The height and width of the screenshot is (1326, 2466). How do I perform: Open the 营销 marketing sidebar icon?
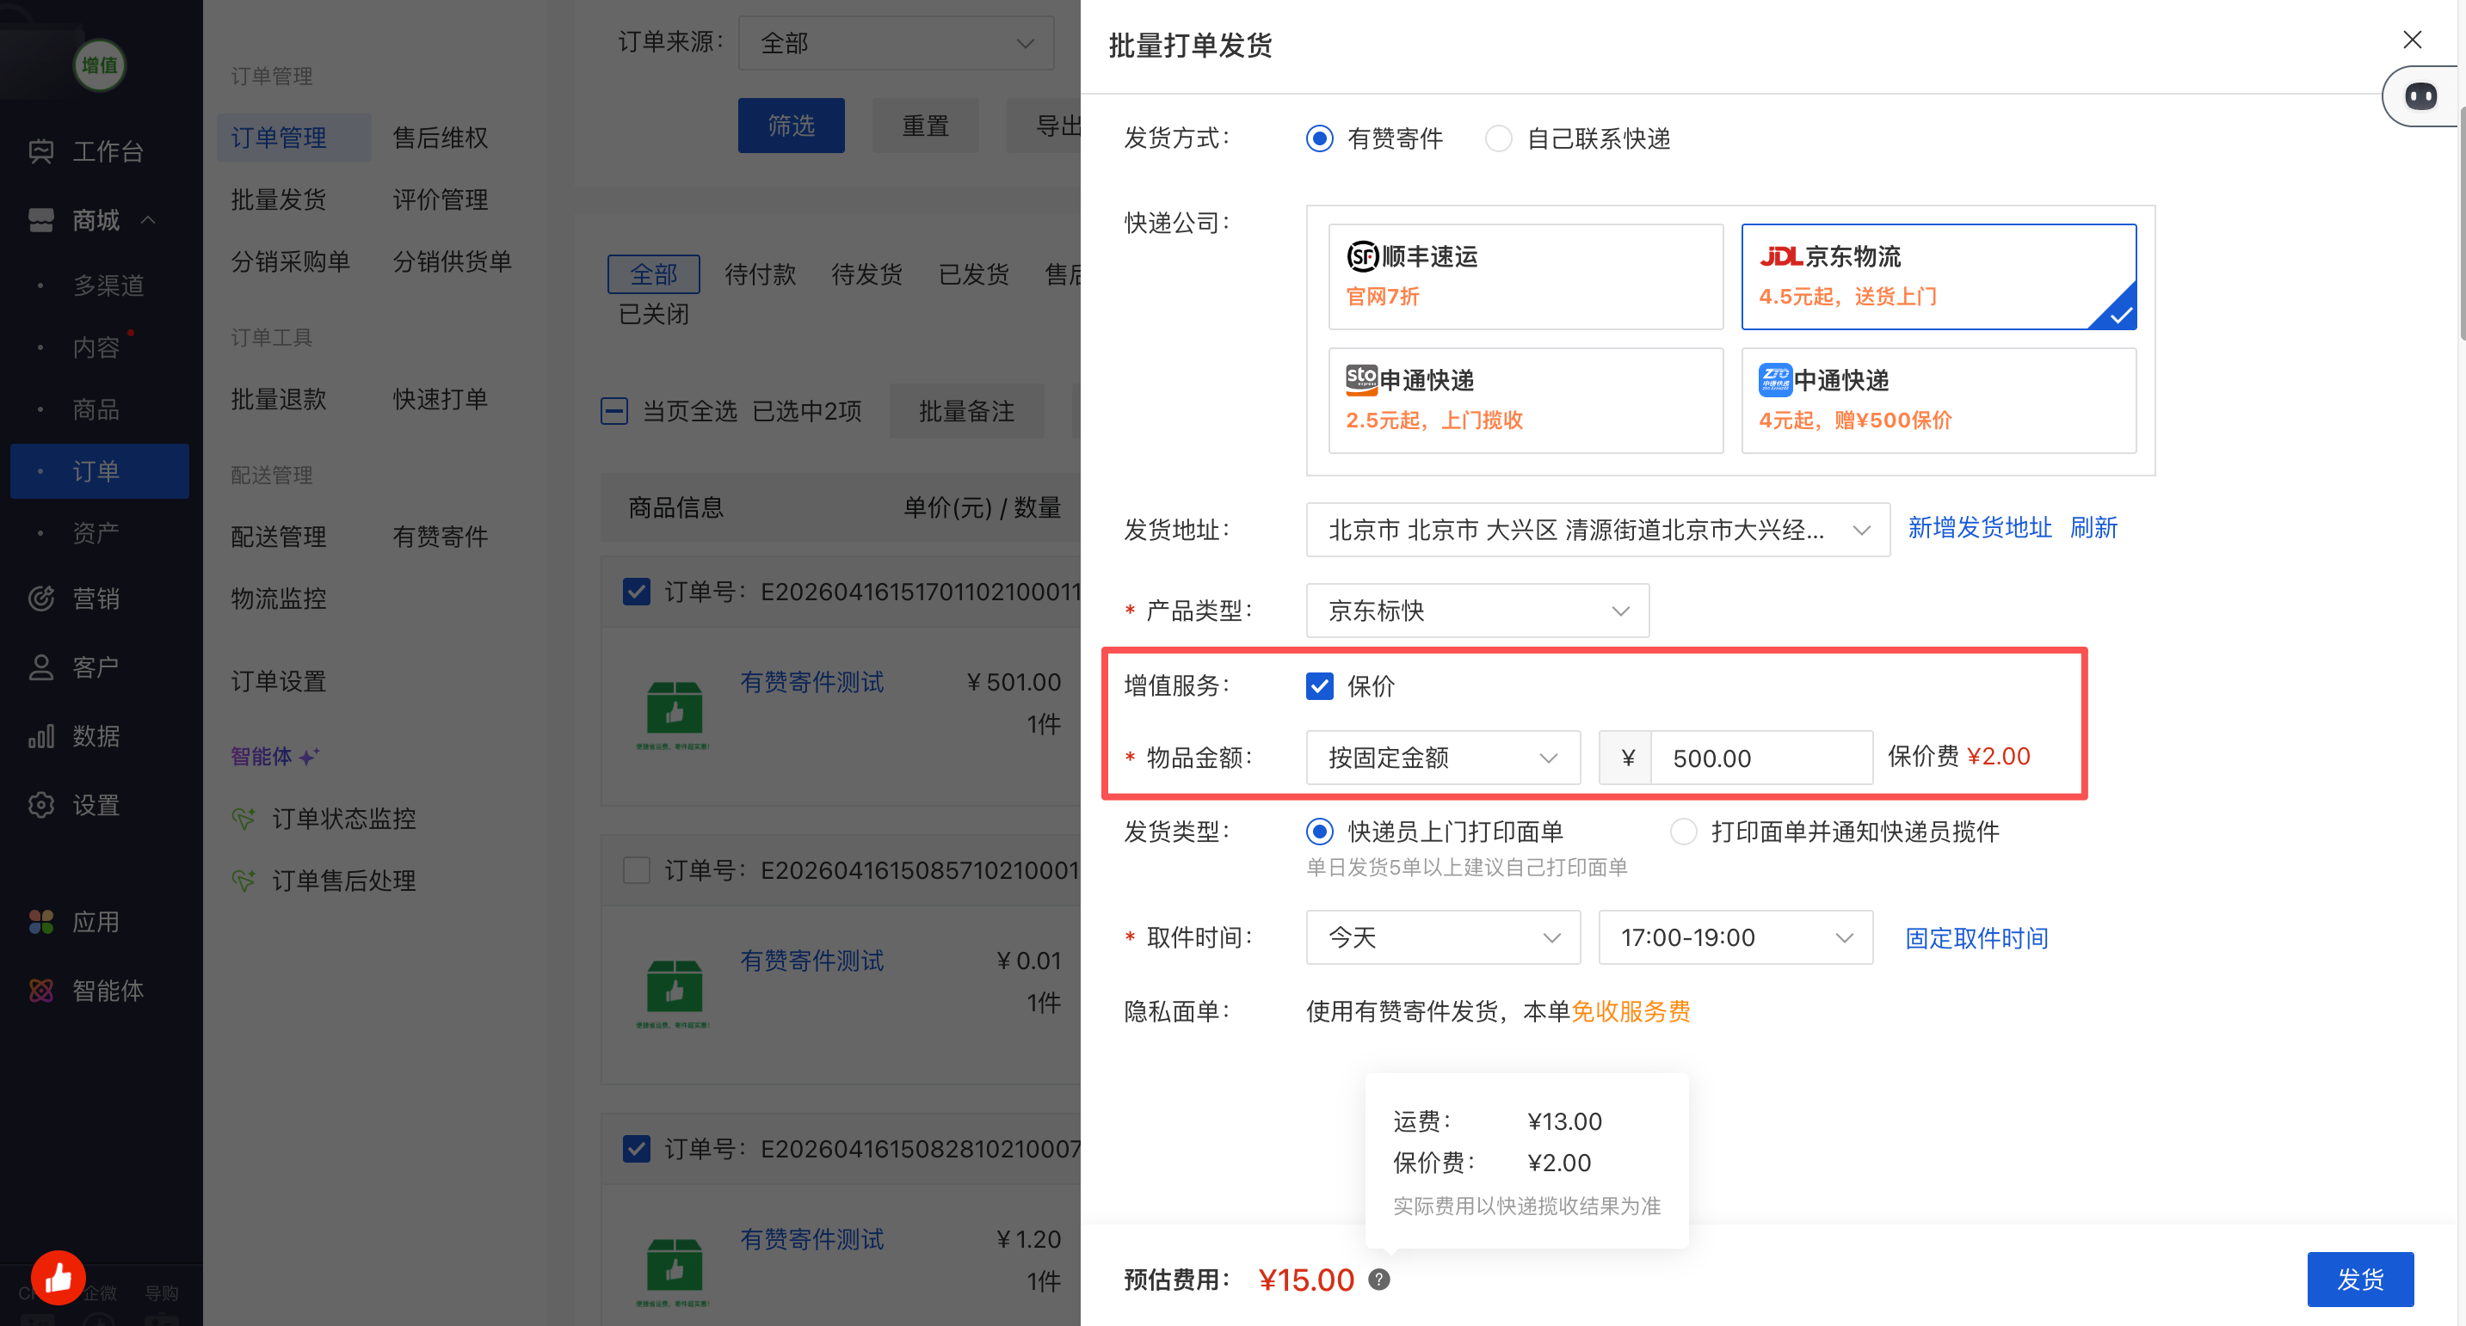[41, 598]
